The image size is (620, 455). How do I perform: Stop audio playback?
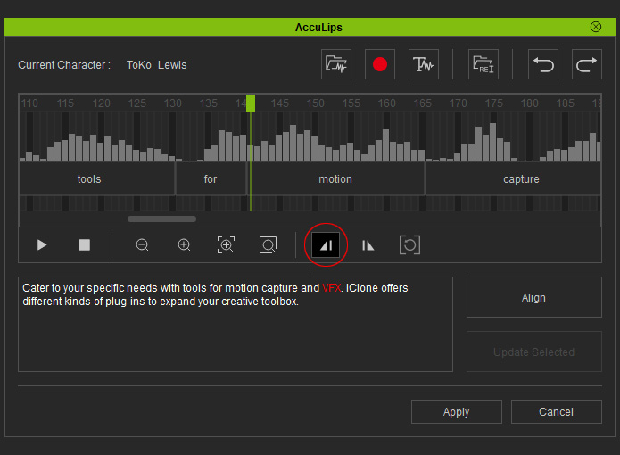click(85, 244)
